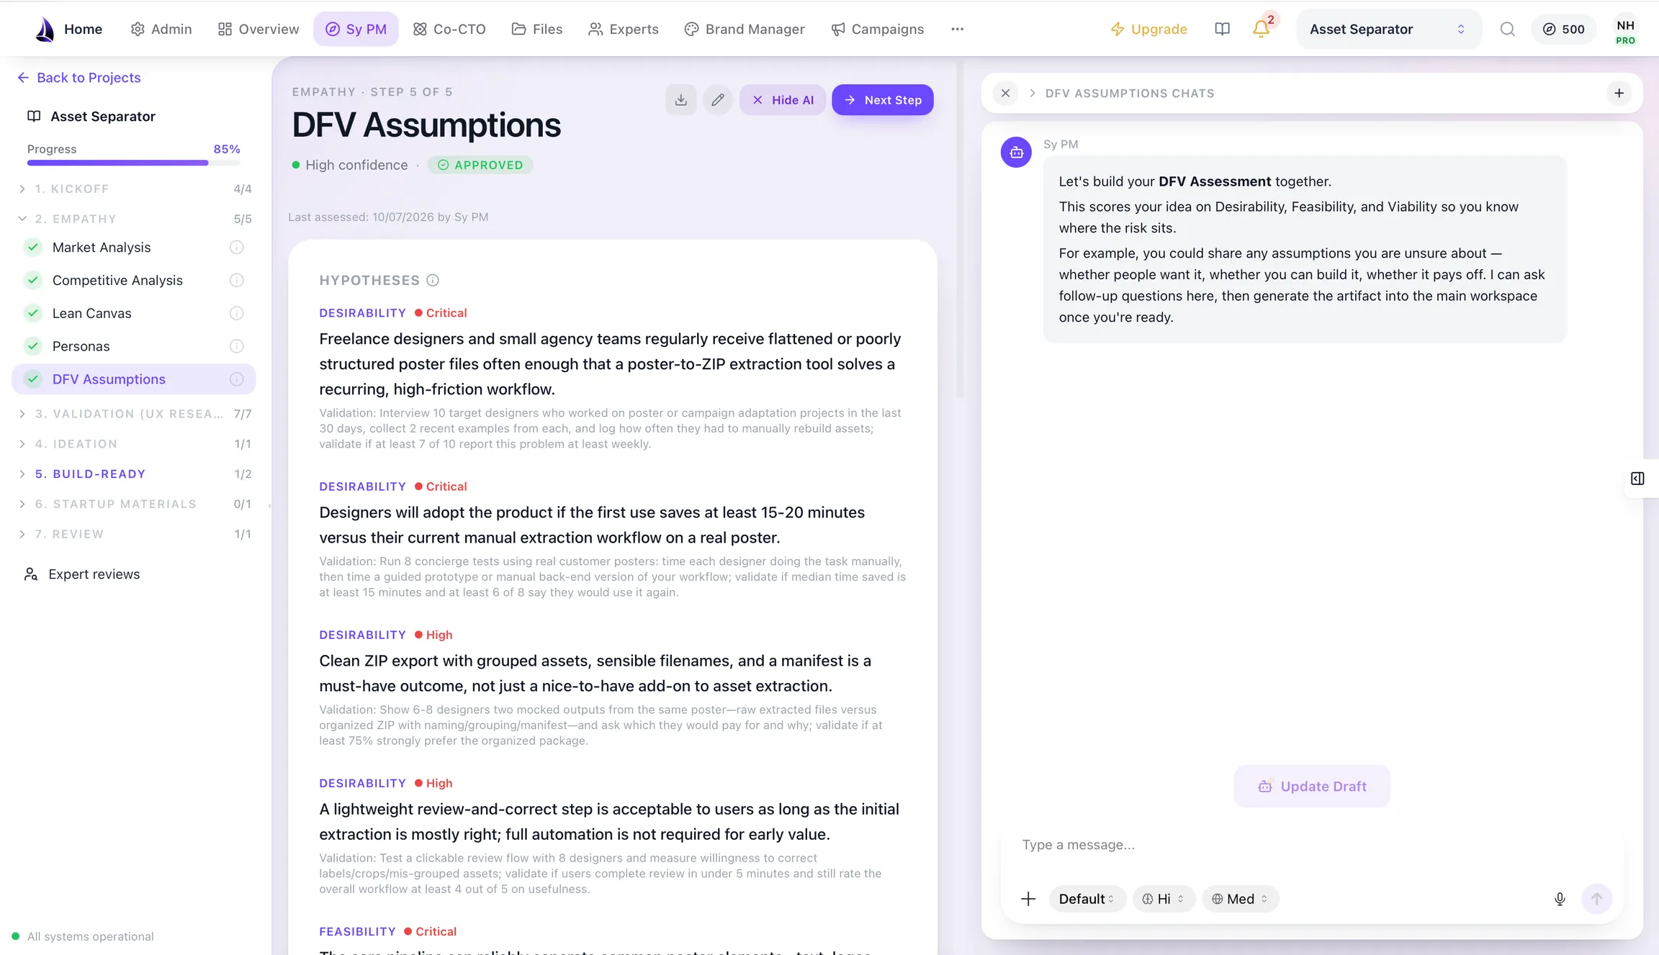This screenshot has height=955, width=1659.
Task: Click the sailboat logo in the top bar
Action: coord(45,30)
